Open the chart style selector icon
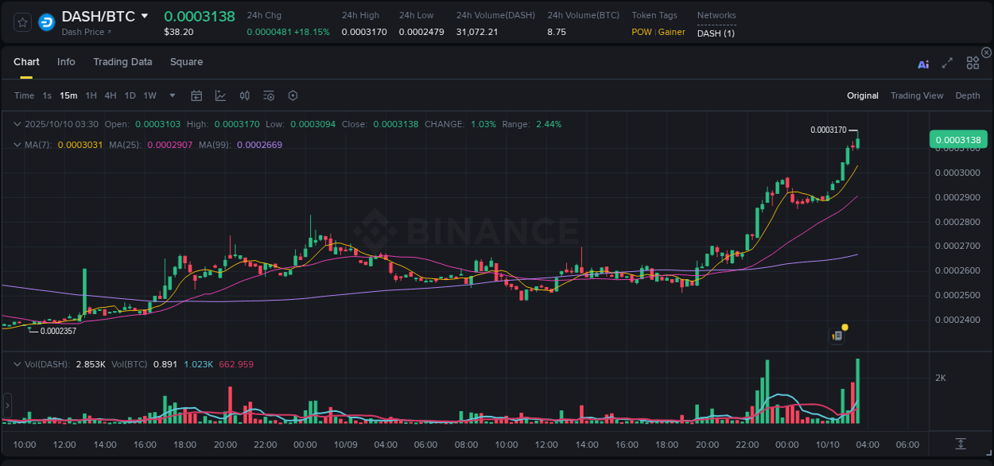Screen dimensions: 994x466 [220, 95]
